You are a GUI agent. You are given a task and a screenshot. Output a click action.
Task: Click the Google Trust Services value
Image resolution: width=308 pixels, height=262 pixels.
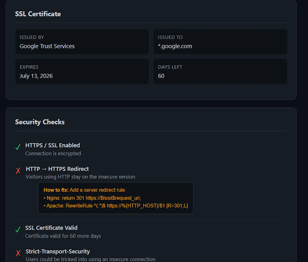(47, 46)
